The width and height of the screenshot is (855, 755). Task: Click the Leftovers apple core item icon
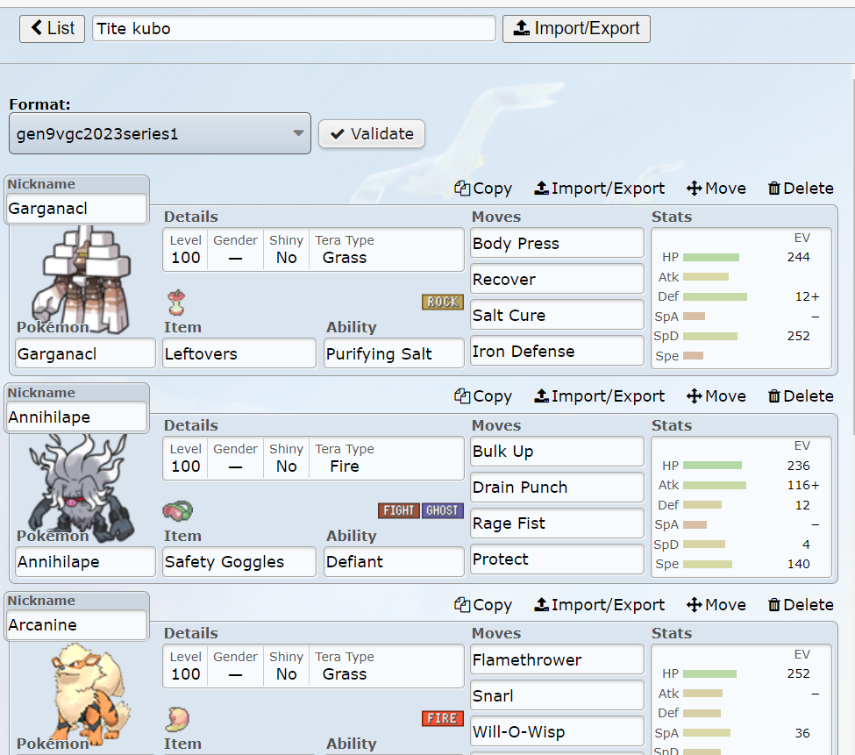click(176, 303)
